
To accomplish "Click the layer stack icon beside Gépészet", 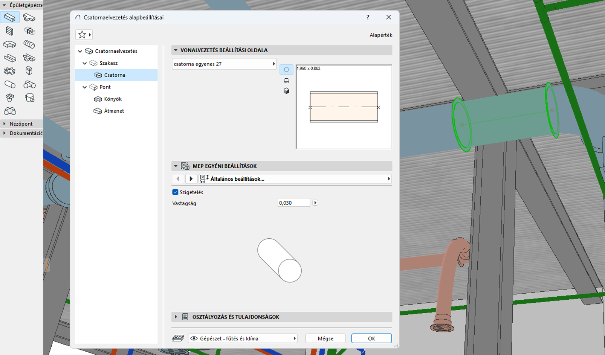I will [178, 338].
